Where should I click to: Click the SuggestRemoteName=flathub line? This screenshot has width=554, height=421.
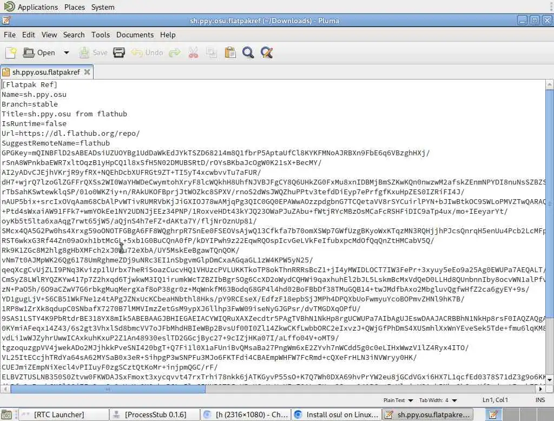pyautogui.click(x=56, y=143)
